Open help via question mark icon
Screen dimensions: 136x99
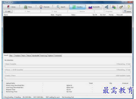tap(129, 7)
